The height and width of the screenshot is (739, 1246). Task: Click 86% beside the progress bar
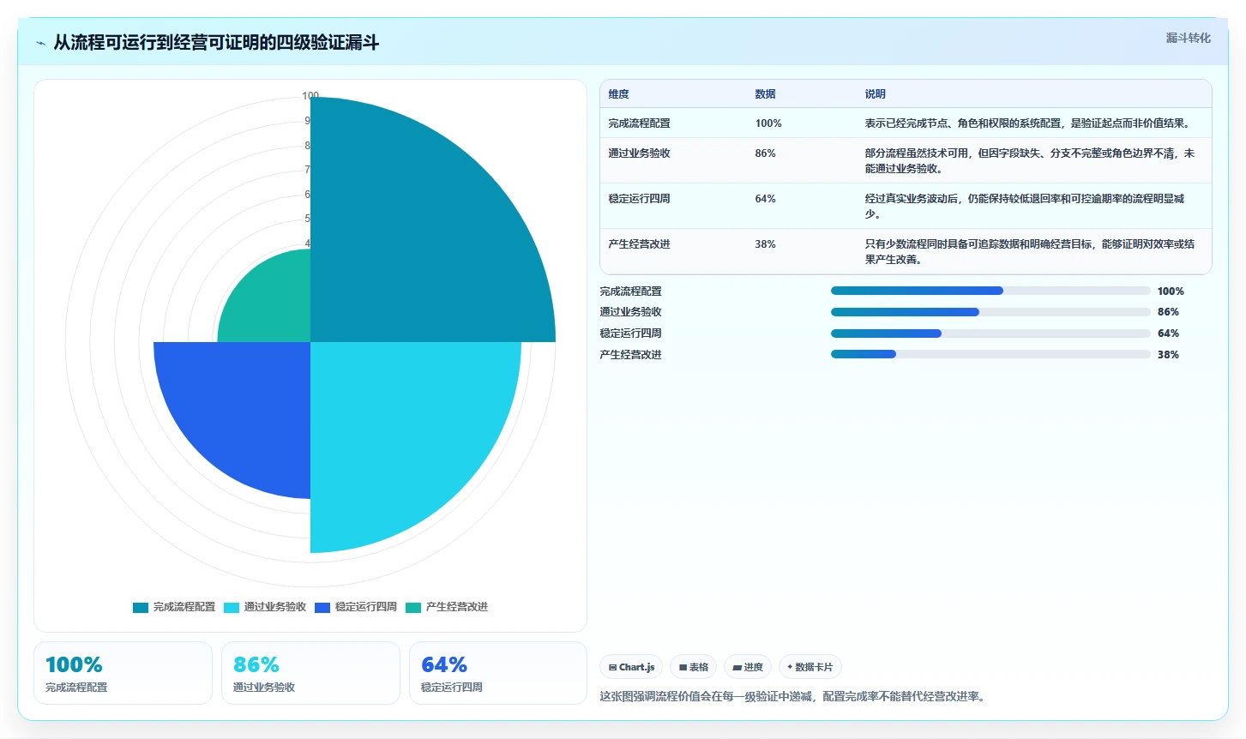pyautogui.click(x=1168, y=312)
